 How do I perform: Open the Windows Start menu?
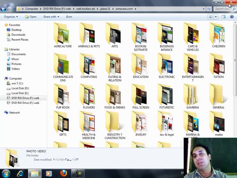click(x=6, y=174)
